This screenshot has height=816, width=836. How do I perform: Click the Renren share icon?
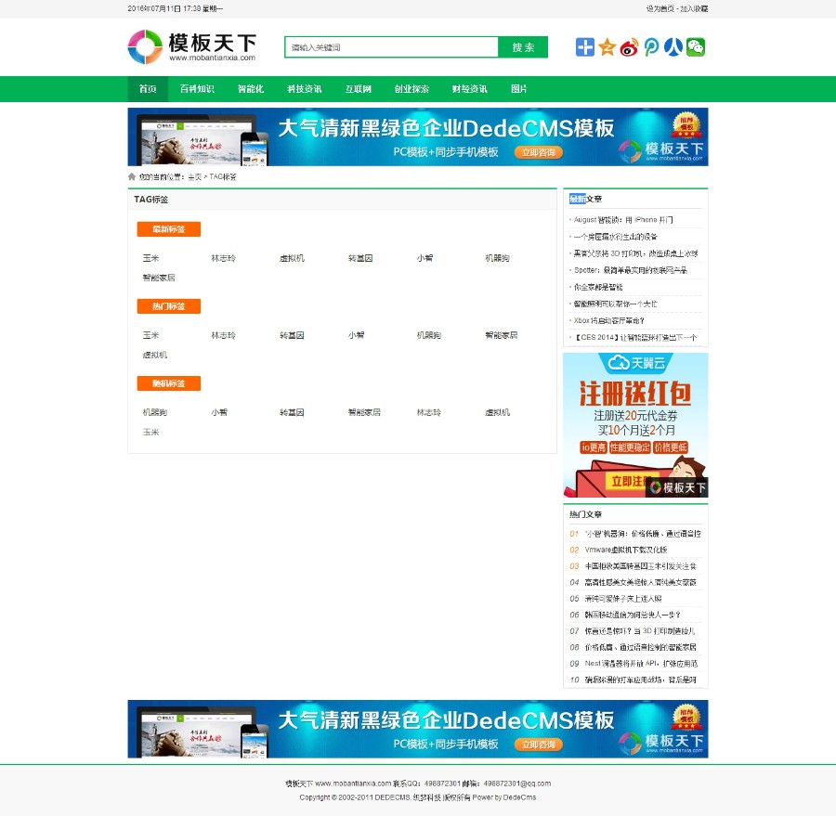pyautogui.click(x=673, y=46)
